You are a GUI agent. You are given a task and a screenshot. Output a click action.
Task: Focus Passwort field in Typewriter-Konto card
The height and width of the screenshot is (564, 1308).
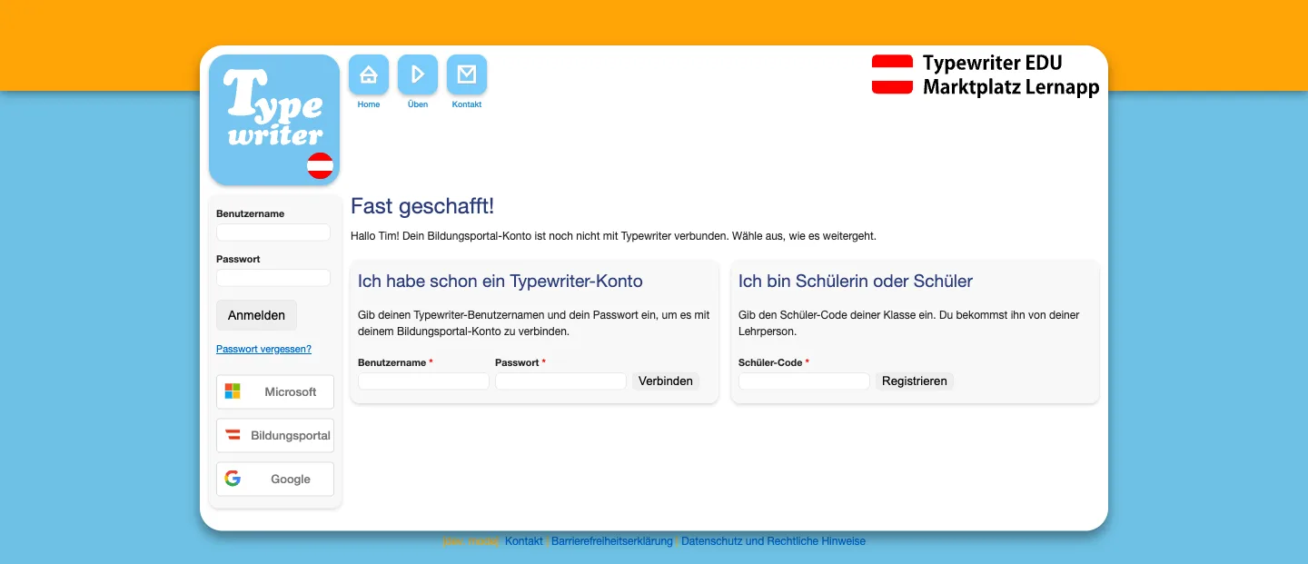coord(560,381)
